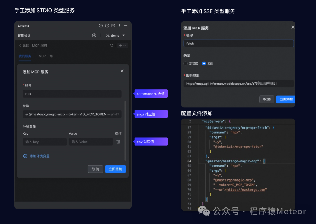Switch to the 我的服务 tab
This screenshot has width=316, height=224.
[25, 56]
